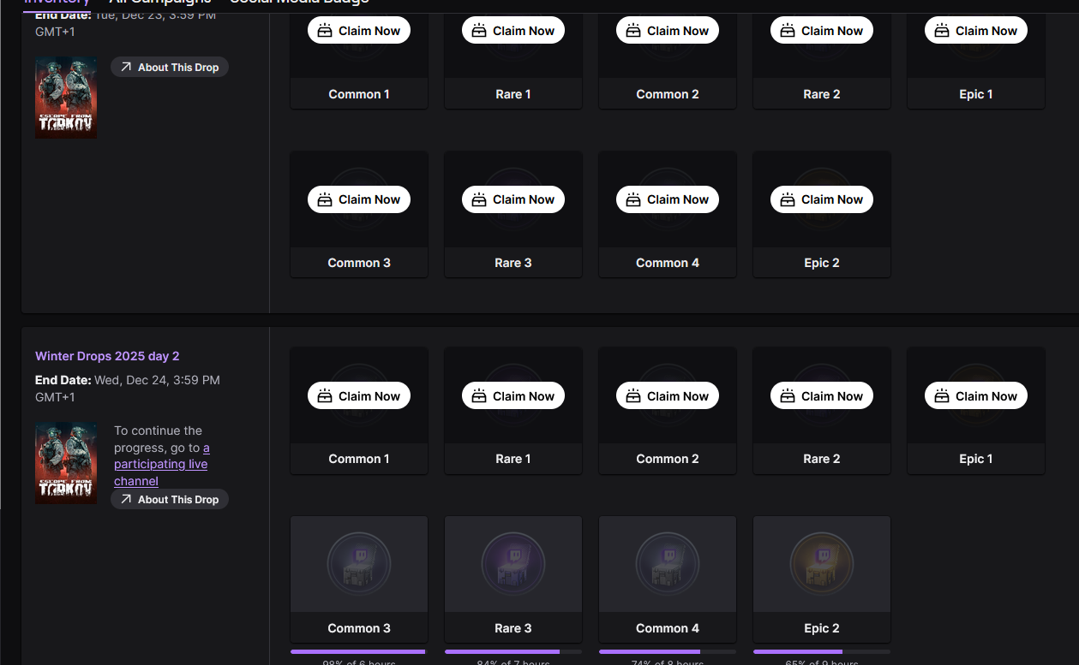
Task: Click the Rare 3 drop chest icon in Winter Drops day 2
Action: (513, 563)
